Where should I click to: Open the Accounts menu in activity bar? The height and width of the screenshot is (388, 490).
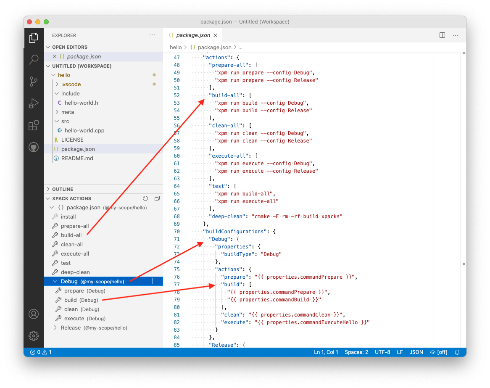click(34, 314)
